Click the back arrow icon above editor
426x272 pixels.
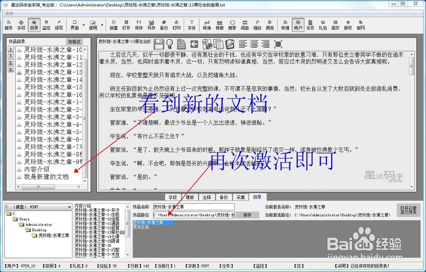pos(194,44)
